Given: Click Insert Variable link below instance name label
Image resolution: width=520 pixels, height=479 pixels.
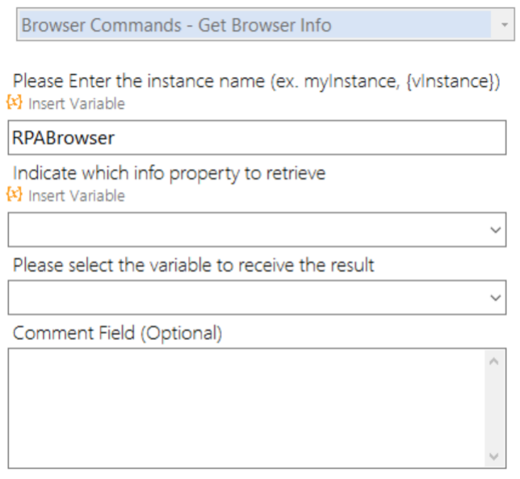Looking at the screenshot, I should (77, 104).
